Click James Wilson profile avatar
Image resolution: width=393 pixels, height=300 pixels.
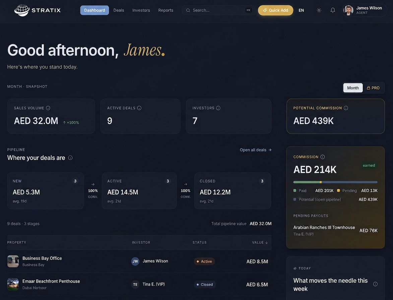[x=348, y=10]
